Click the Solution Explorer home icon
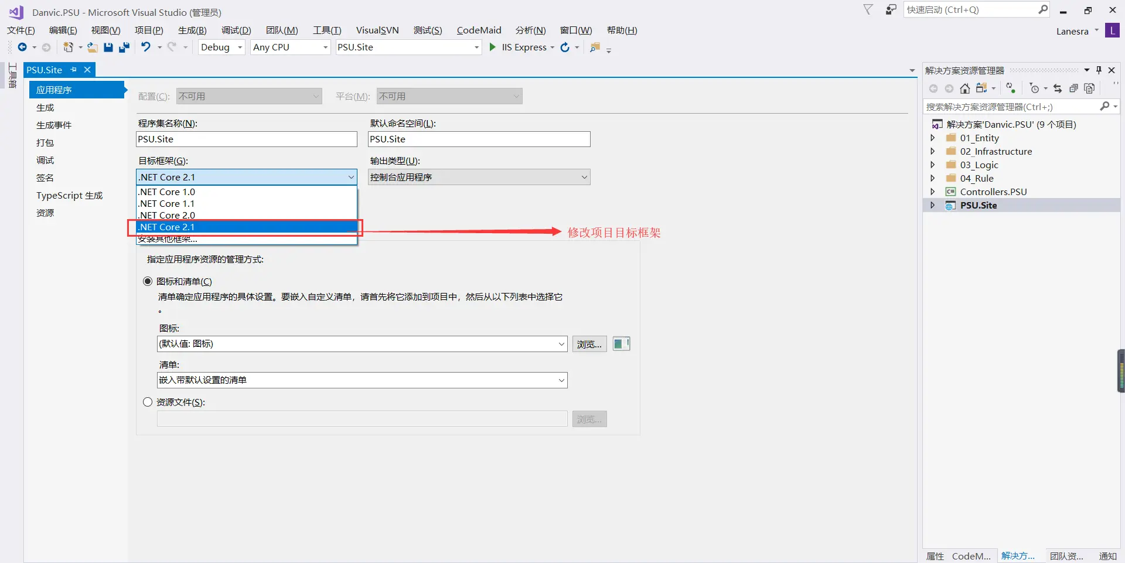Screen dimensions: 1125x563 (x=965, y=88)
